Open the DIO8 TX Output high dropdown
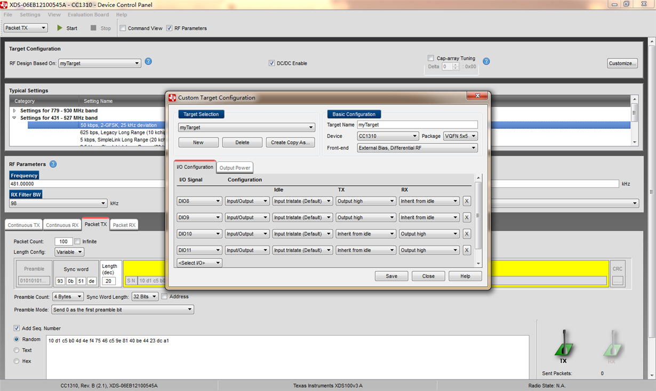This screenshot has height=391, width=656. [x=366, y=201]
